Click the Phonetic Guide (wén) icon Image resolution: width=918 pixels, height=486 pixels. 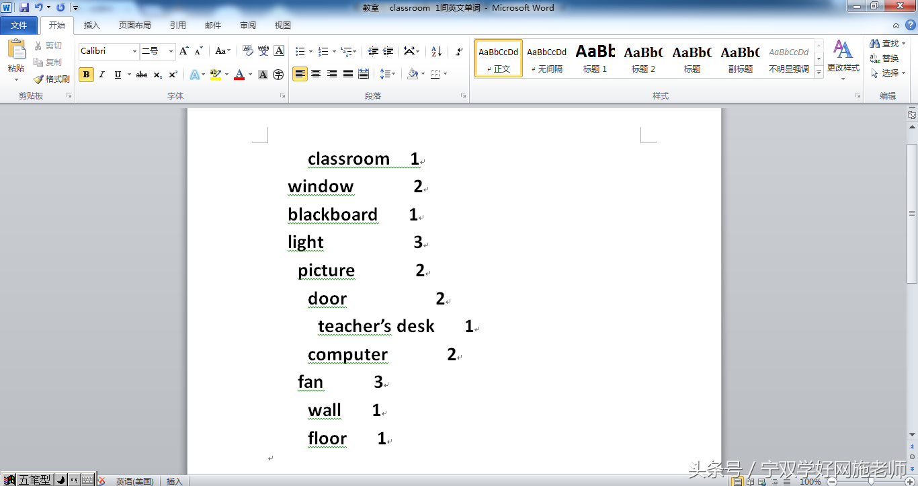263,51
